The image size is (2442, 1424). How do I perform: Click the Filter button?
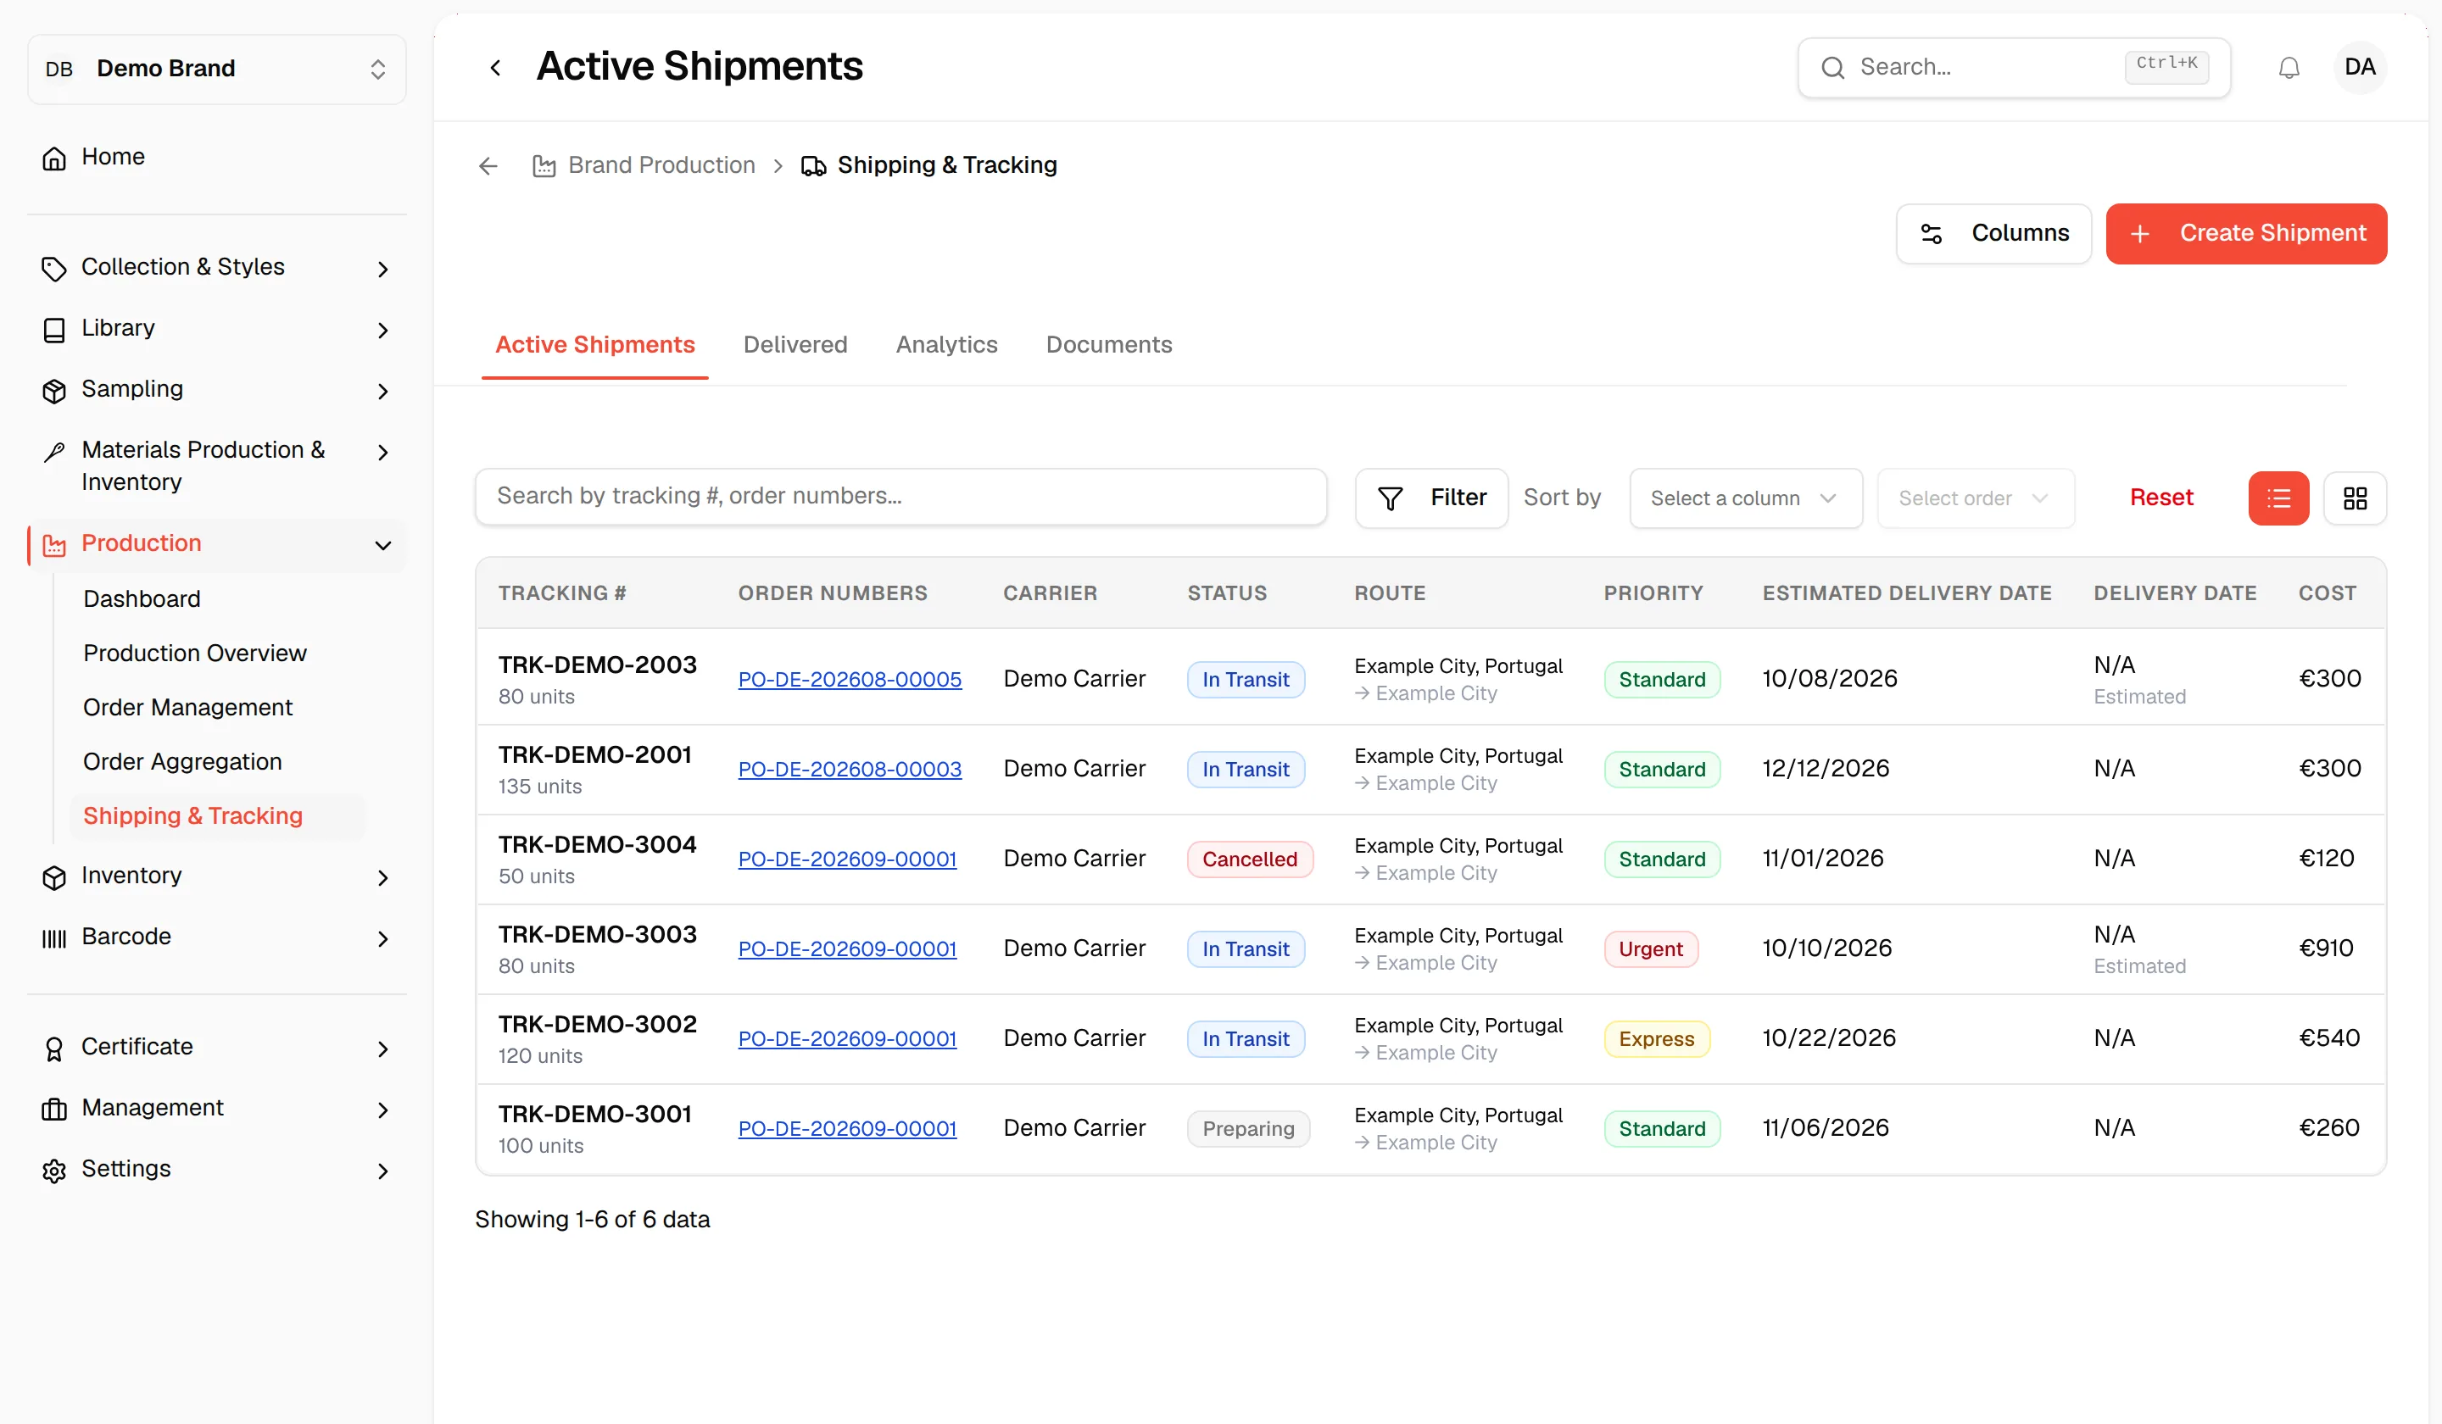[1430, 498]
